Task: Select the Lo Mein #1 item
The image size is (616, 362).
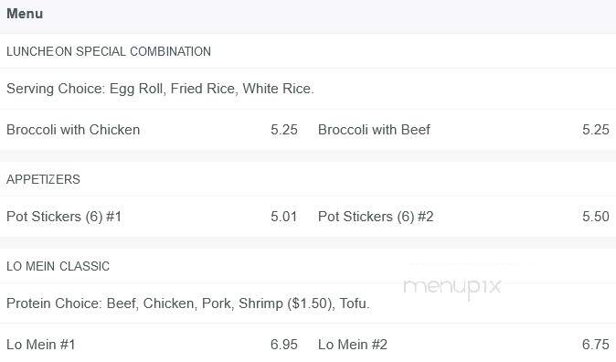Action: pyautogui.click(x=41, y=345)
